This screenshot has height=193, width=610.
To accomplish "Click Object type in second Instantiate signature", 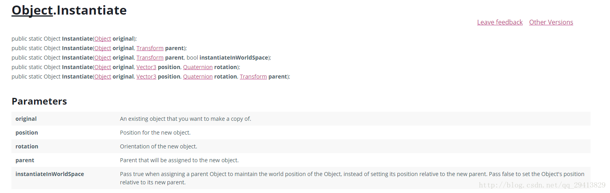I will click(103, 48).
